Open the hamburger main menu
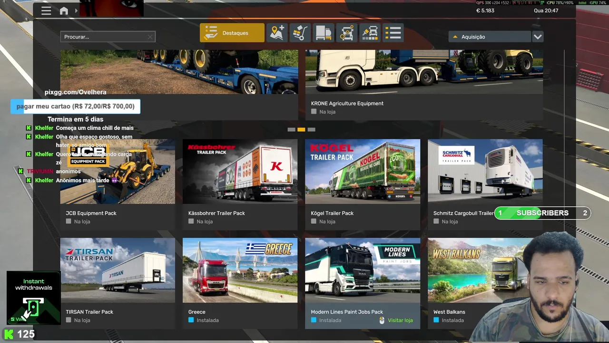Screen dimensions: 609x343 coord(46,10)
